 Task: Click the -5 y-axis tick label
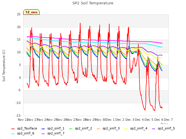point(19,90)
